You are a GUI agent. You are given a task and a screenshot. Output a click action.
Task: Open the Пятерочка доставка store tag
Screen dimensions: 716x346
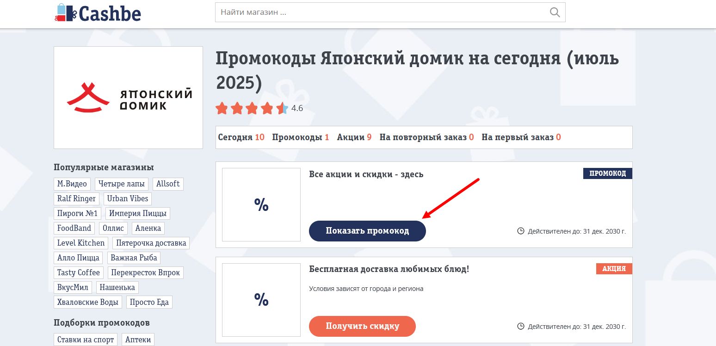(x=151, y=243)
